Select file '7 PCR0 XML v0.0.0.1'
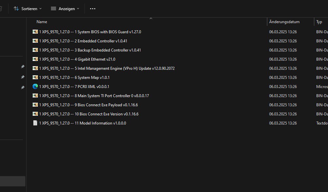The width and height of the screenshot is (328, 192). click(74, 86)
